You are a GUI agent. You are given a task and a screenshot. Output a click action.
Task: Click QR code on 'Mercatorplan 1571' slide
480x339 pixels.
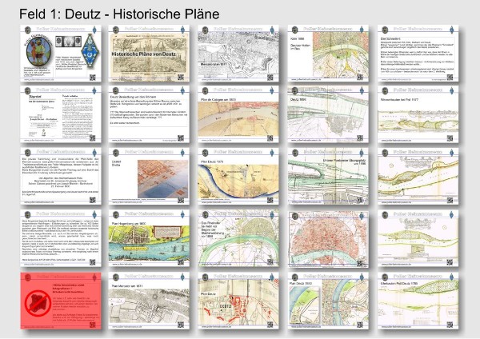[x=270, y=77]
